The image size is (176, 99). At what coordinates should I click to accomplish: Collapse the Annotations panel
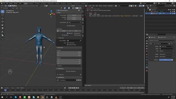coord(57,78)
